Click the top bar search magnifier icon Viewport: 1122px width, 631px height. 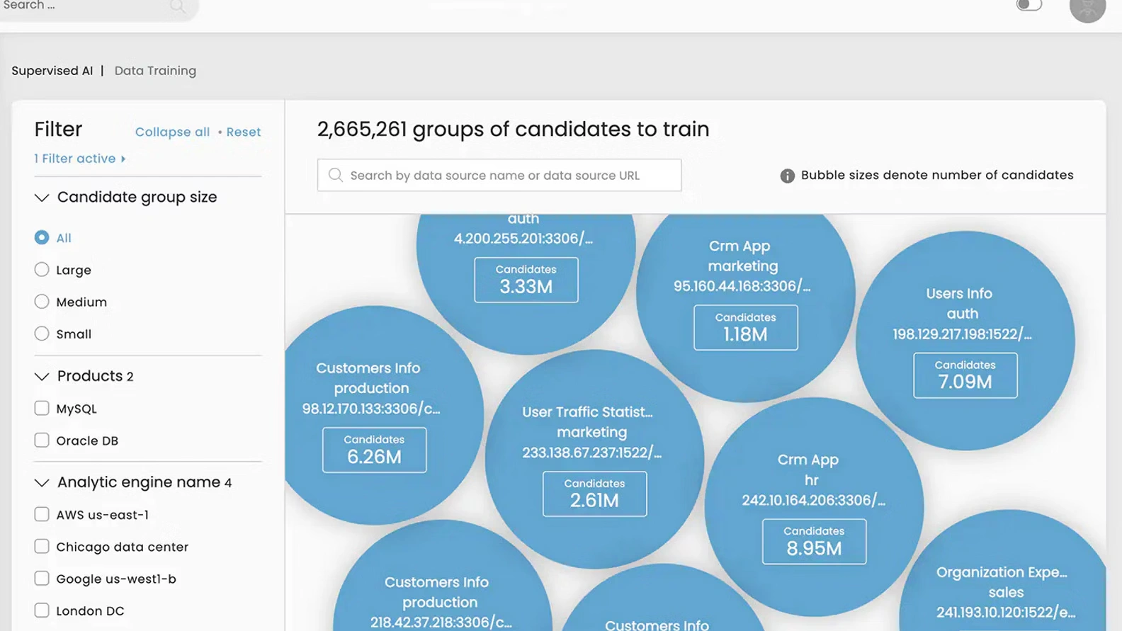[177, 6]
